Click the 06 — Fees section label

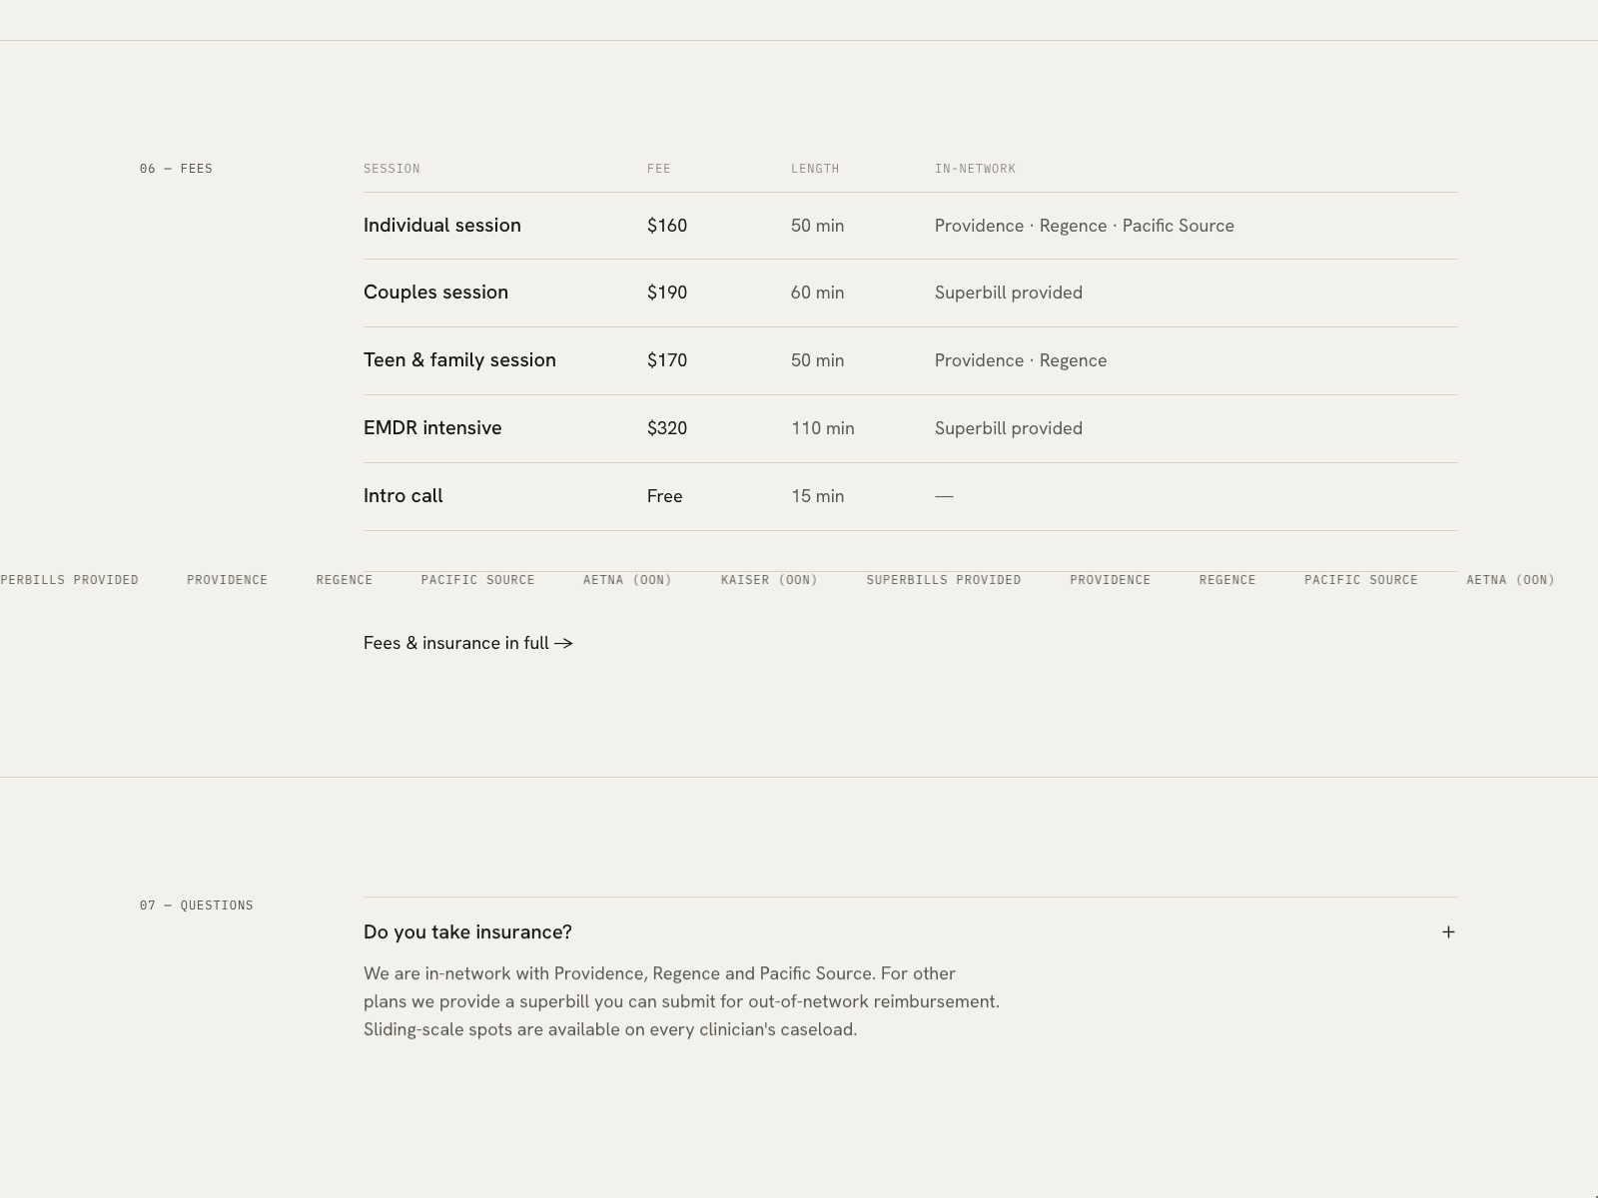(x=176, y=169)
